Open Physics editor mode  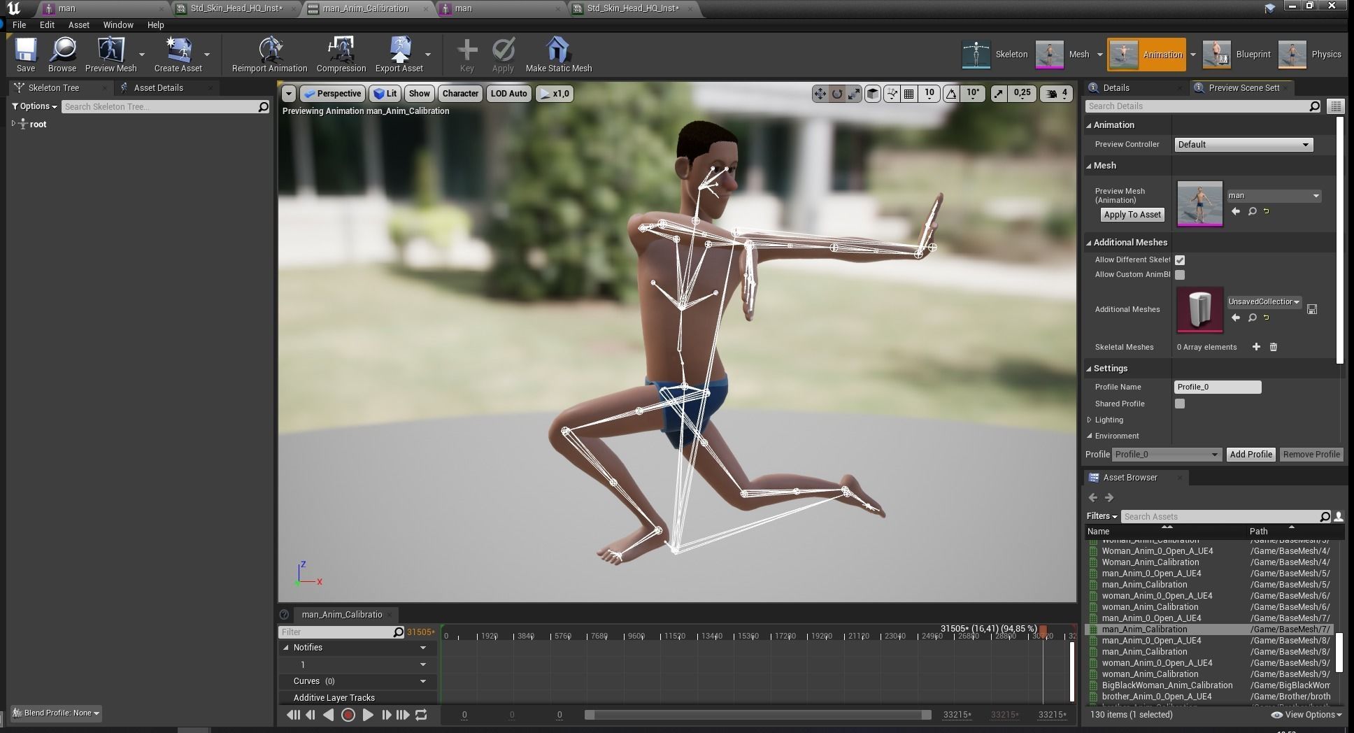(x=1310, y=55)
